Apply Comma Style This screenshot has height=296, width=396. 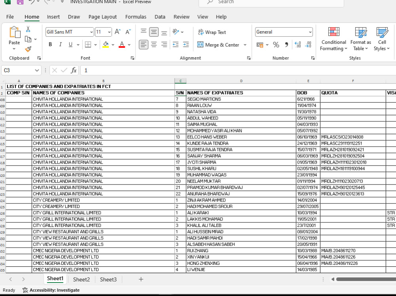pyautogui.click(x=286, y=45)
